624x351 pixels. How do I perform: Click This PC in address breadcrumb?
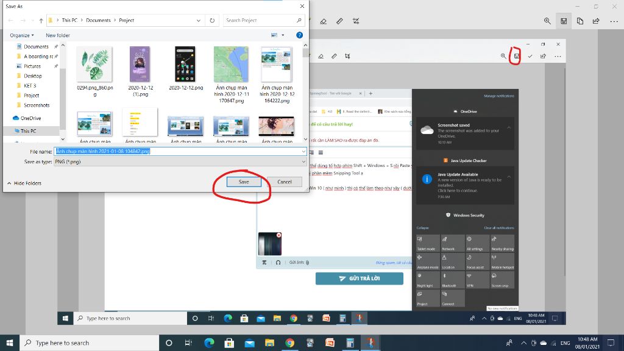coord(69,20)
